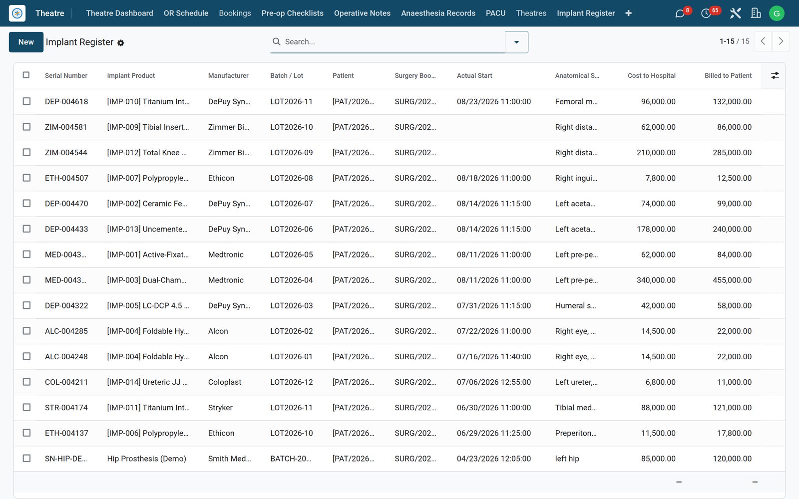This screenshot has height=499, width=799.
Task: Open the OR Schedule menu
Action: click(186, 13)
